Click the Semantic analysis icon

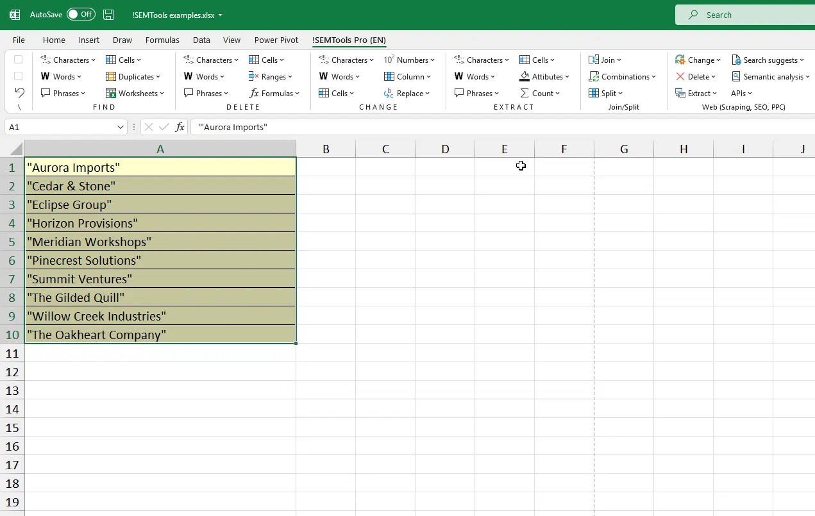736,76
